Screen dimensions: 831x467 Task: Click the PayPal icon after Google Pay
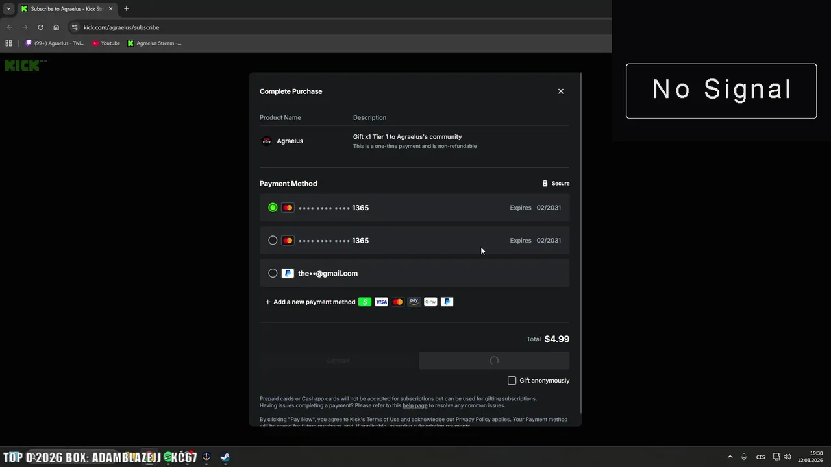click(x=447, y=302)
